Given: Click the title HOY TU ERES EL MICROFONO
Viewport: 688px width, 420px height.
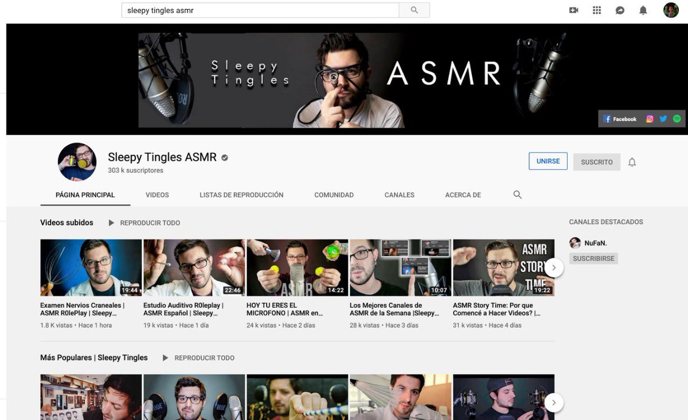Looking at the screenshot, I should [x=285, y=309].
